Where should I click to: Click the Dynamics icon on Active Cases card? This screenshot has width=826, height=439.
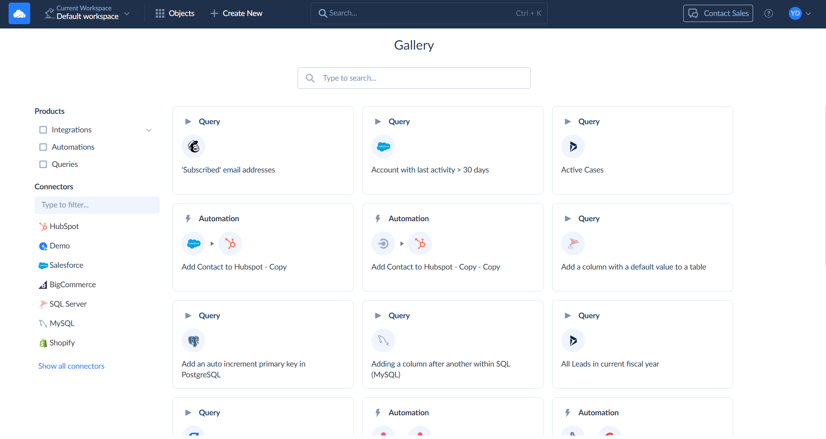[x=573, y=147]
